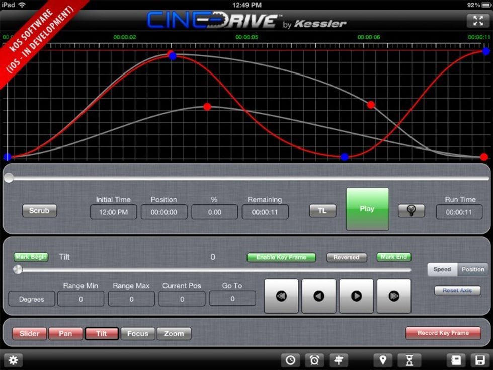Tap the Mark End button
493x370 pixels.
tap(393, 257)
